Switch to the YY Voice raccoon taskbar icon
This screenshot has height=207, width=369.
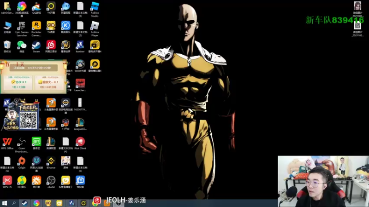[48, 203]
